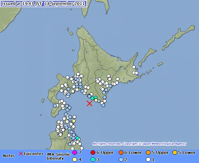
Task: Choose the light blue intensity 2 legend circle
Action: coord(121,159)
